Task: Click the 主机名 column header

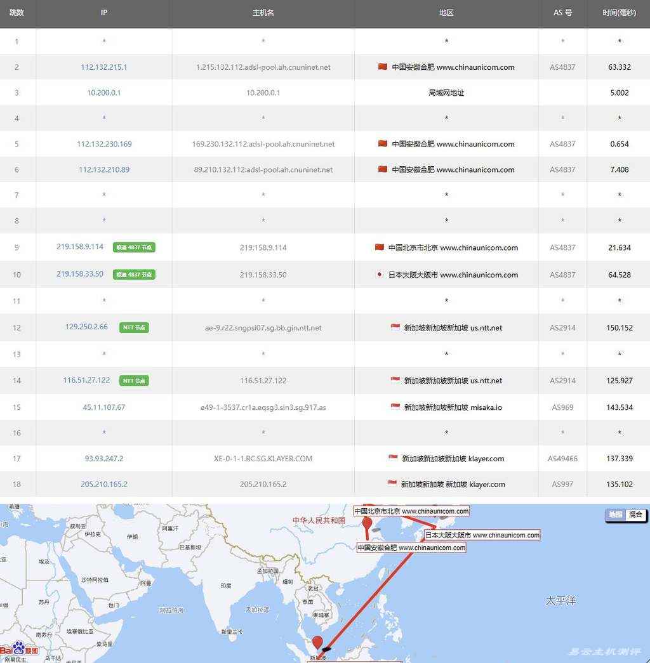Action: coord(263,13)
